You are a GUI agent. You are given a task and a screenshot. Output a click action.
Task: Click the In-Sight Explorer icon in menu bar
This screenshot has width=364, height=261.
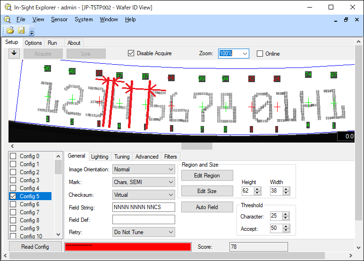coord(7,20)
